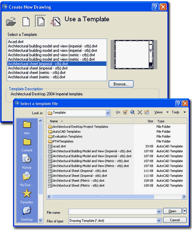192x230 pixels.
Task: Select Architectural Building Model and View (Imperial - stb).dwt file
Action: [90, 156]
